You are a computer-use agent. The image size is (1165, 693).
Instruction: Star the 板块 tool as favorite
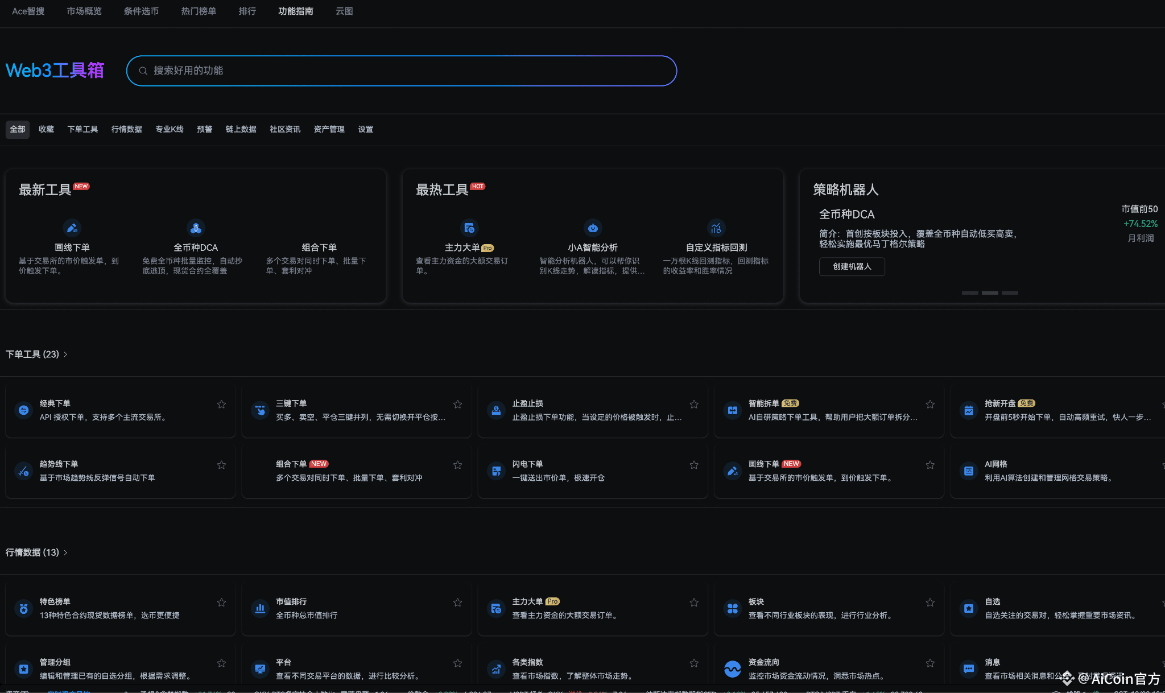click(930, 603)
